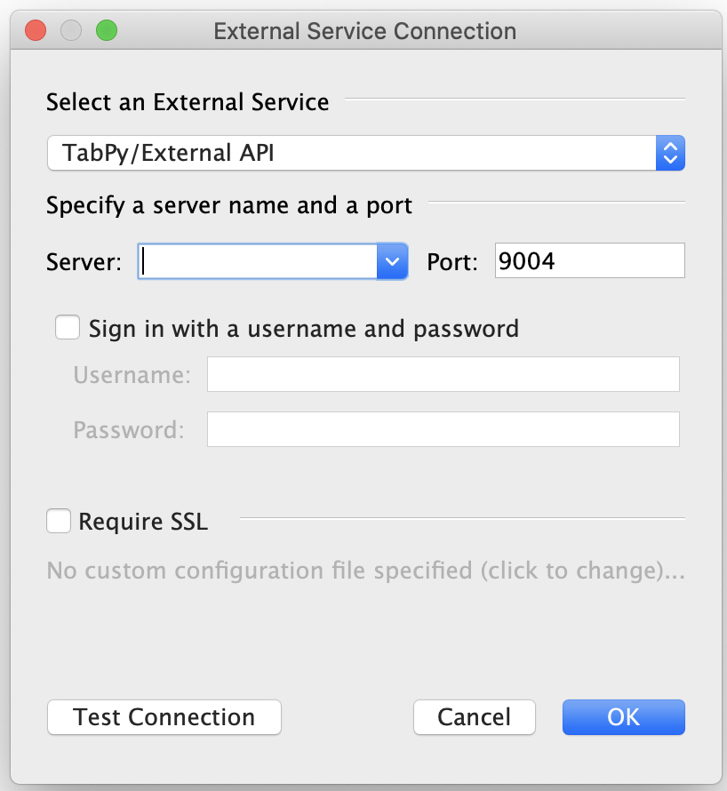The height and width of the screenshot is (791, 727).
Task: Click inside the Server text field
Action: pyautogui.click(x=258, y=261)
